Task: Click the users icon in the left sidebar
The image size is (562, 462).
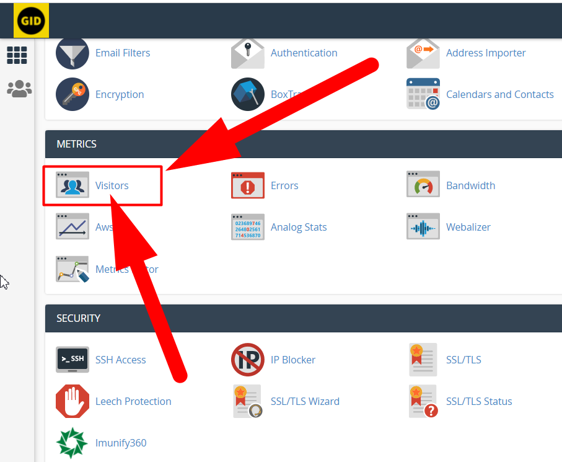Action: [17, 88]
